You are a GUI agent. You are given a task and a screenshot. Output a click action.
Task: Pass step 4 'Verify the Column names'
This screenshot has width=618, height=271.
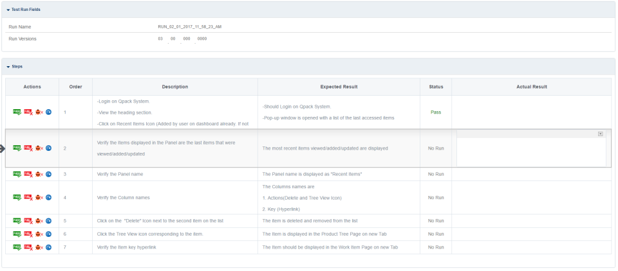click(17, 197)
